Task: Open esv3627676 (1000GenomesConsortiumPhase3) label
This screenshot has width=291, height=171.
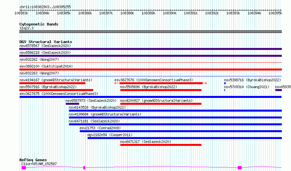Action: tap(154, 80)
